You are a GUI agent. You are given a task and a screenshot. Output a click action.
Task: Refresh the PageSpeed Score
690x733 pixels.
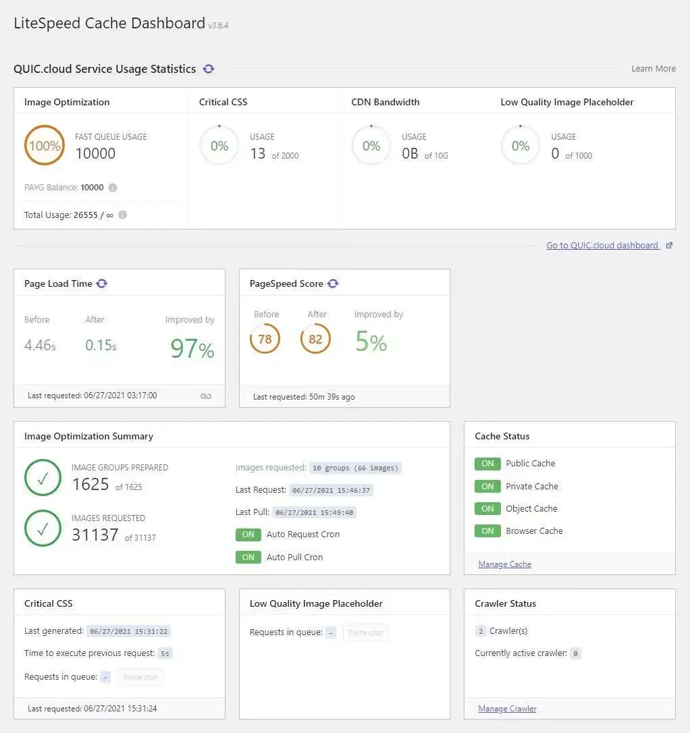tap(332, 283)
